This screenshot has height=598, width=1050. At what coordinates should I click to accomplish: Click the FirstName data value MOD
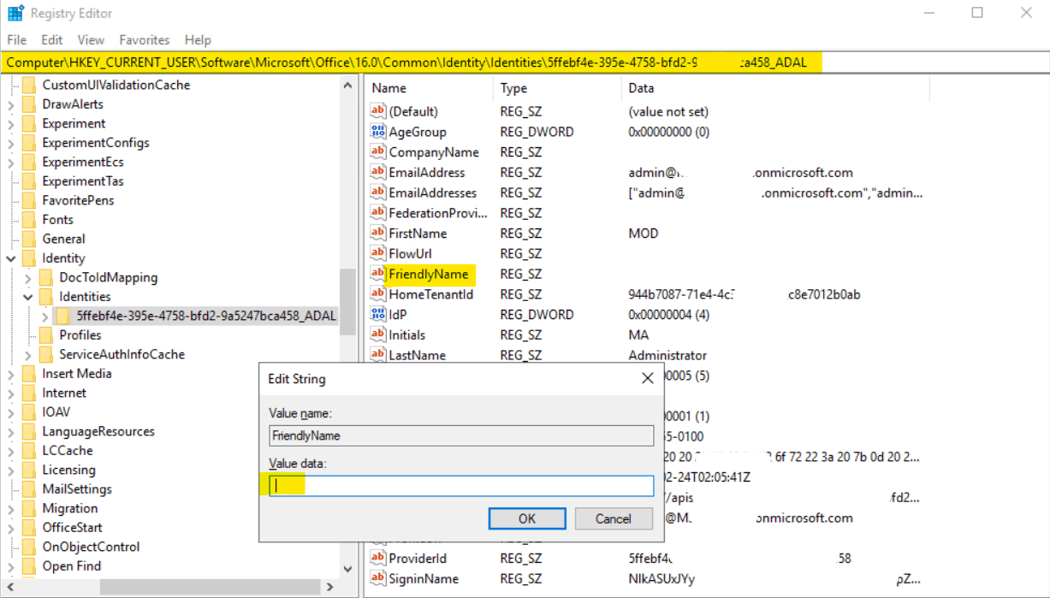(644, 234)
